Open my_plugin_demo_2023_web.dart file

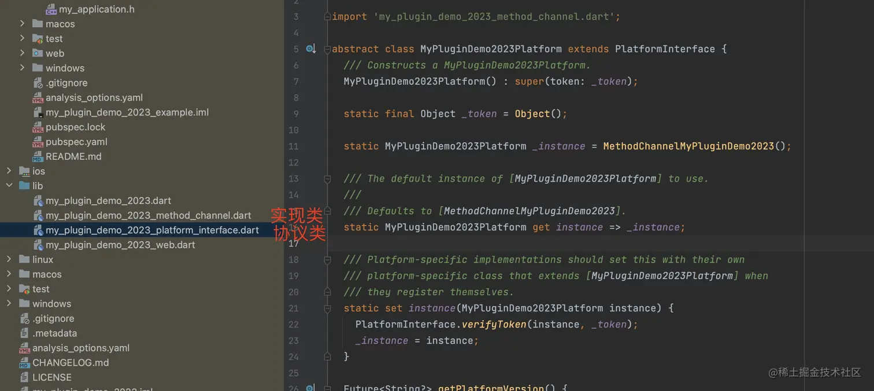[120, 245]
